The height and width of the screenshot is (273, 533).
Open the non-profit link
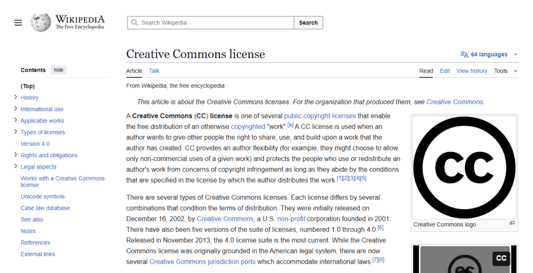pyautogui.click(x=291, y=219)
